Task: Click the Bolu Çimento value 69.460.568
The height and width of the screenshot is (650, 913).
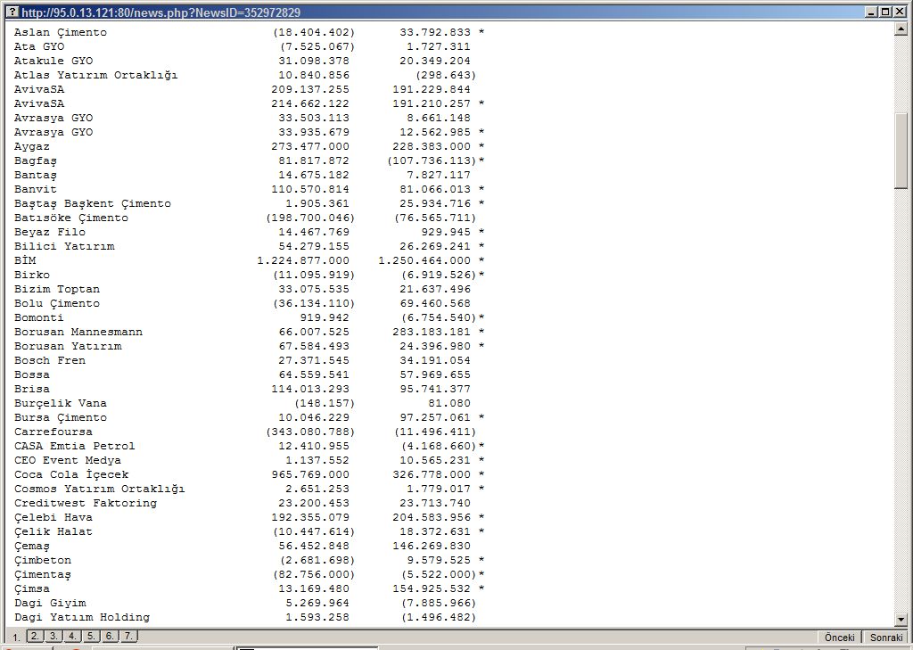Action: (x=435, y=303)
